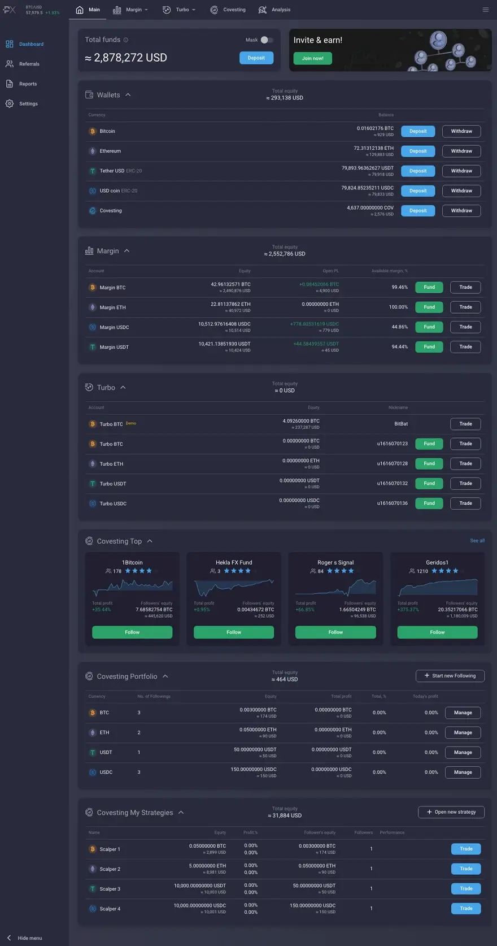Collapse the Covesting My Strategies chevron
The width and height of the screenshot is (497, 946).
[x=181, y=812]
